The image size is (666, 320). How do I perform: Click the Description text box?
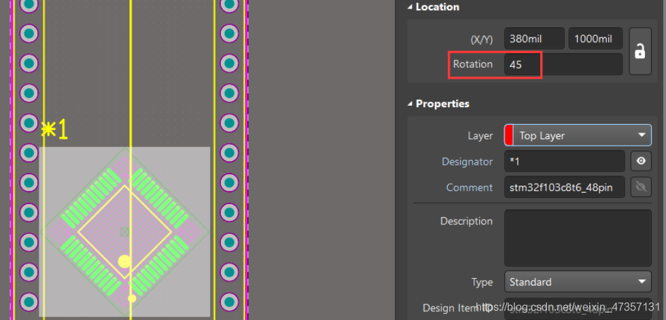(578, 238)
